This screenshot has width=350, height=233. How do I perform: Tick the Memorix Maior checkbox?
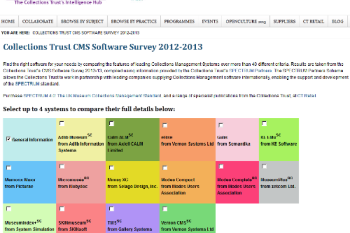pos(9,167)
